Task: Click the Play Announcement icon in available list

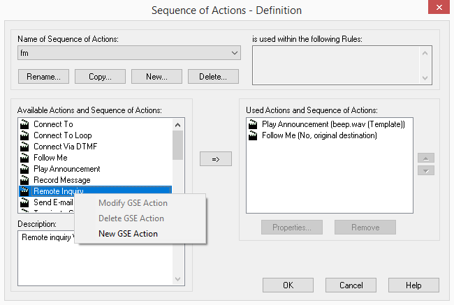Action: pos(24,169)
